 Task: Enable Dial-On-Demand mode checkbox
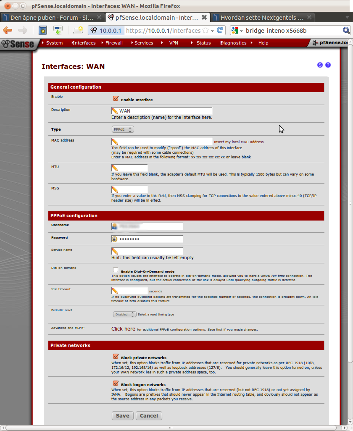[116, 270]
